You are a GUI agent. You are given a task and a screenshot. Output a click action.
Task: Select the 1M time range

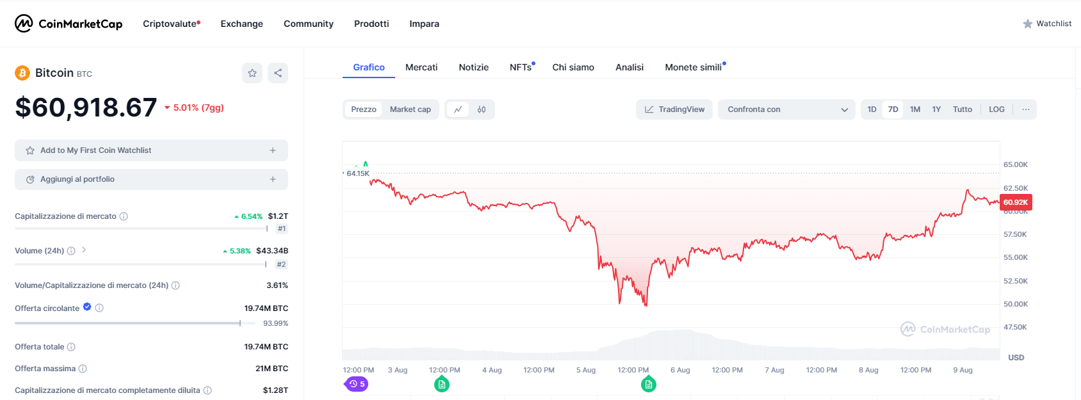click(915, 109)
